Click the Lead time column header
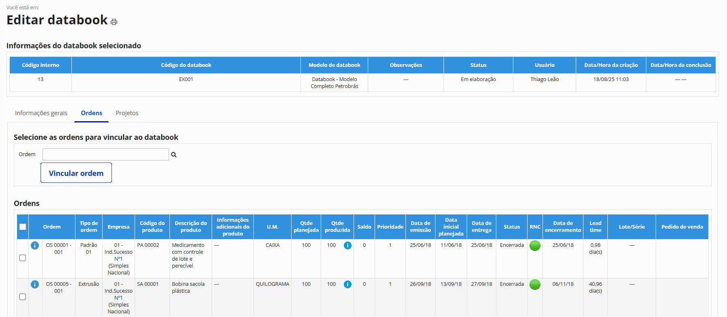This screenshot has width=727, height=317. tap(595, 227)
